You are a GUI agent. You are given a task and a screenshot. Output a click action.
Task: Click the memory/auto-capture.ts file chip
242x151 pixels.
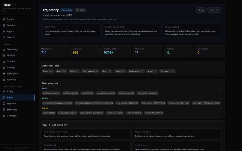(147, 93)
